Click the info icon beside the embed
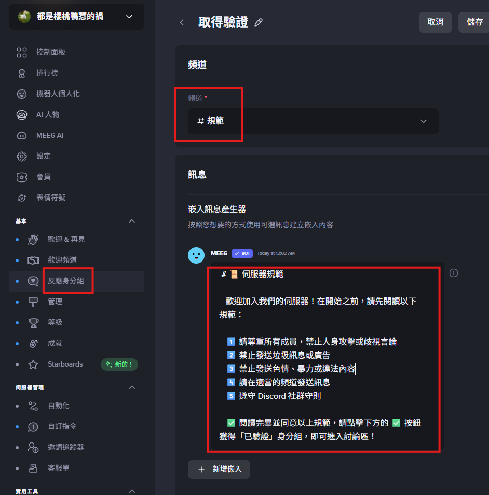This screenshot has width=489, height=495. 454,273
